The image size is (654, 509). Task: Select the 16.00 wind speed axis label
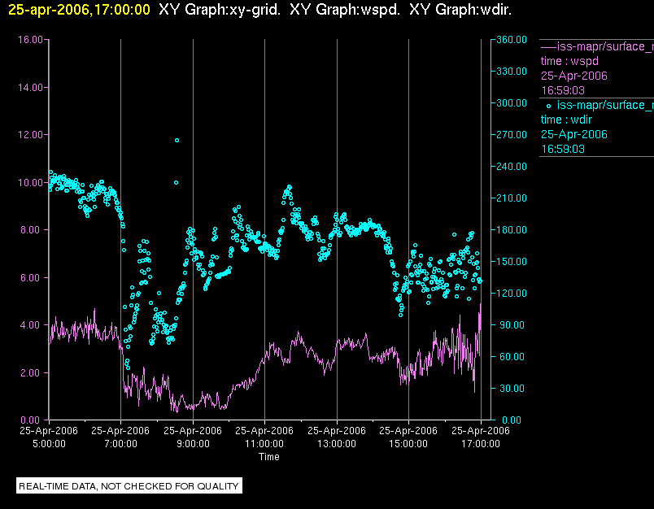(x=30, y=40)
